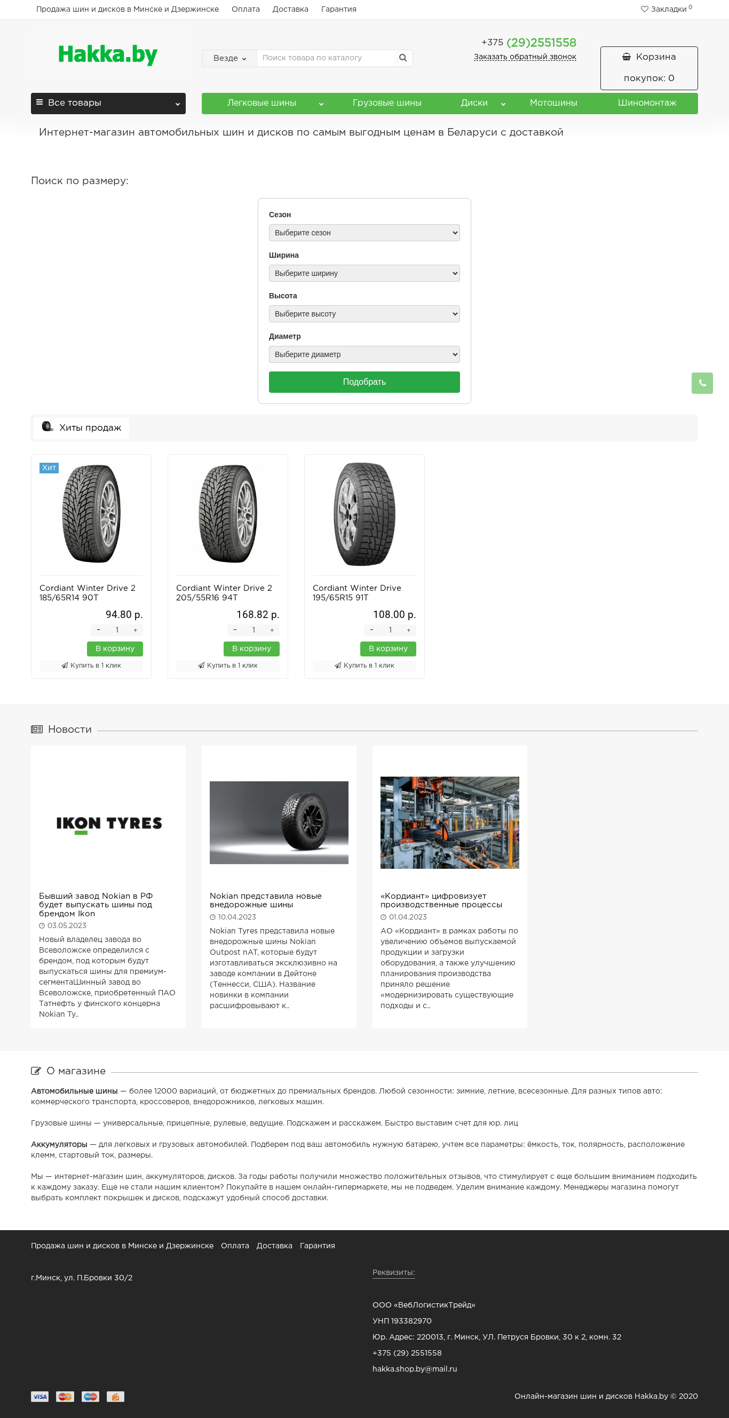Click the paper plane icon under Cordiant 185/65R14
The height and width of the screenshot is (1418, 729).
(65, 666)
